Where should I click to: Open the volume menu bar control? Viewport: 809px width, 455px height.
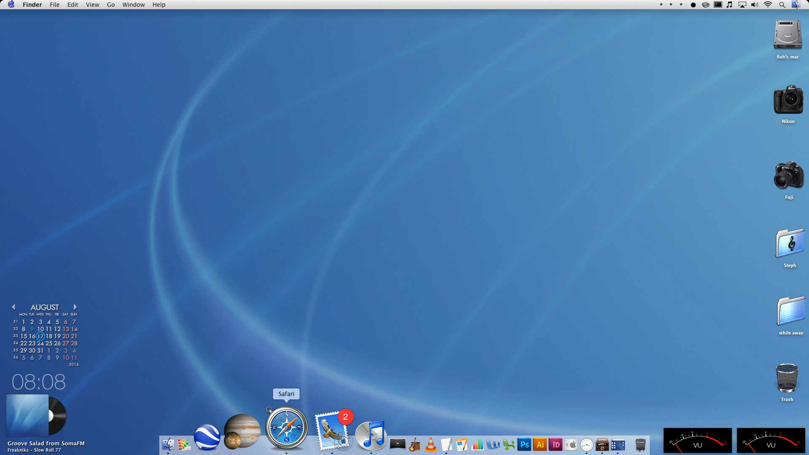click(755, 5)
